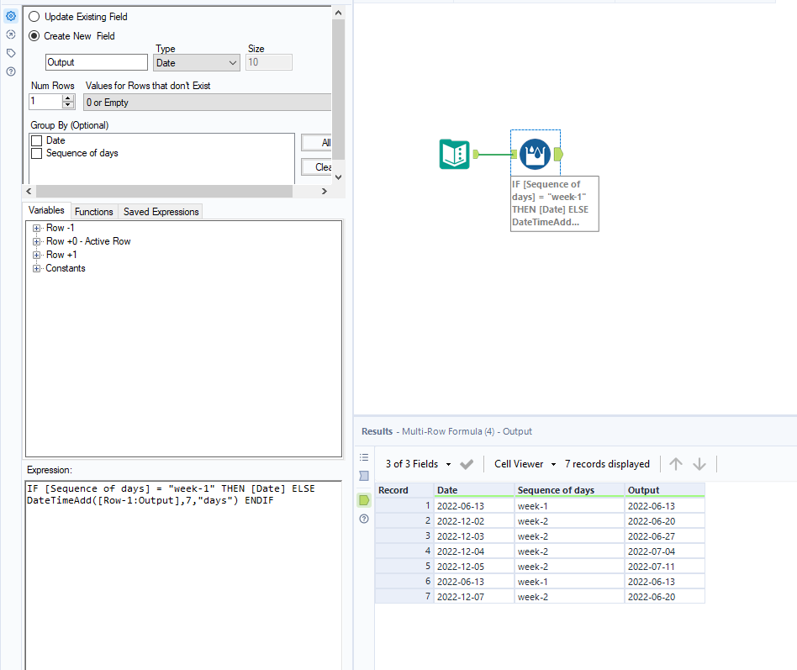Select the Multi-Row Formula tool on the canvas
This screenshot has width=797, height=670.
[x=536, y=154]
